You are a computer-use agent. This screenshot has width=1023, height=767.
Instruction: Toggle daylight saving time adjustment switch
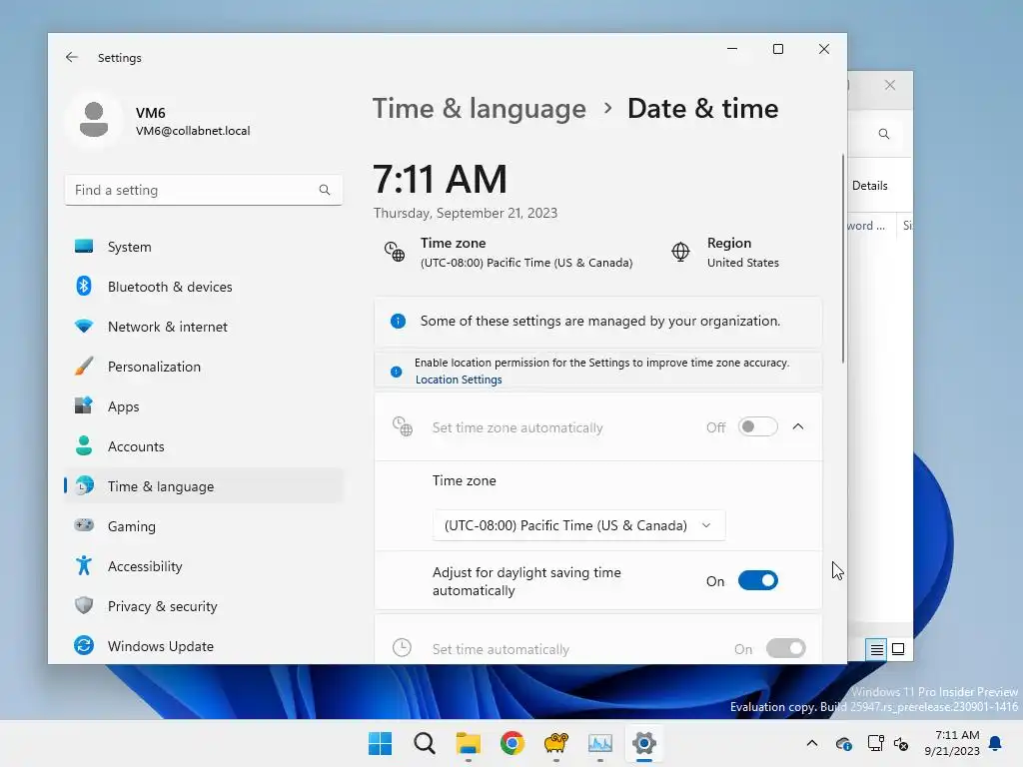[758, 580]
